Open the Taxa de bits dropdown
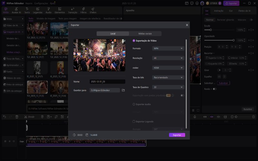 [x=168, y=77]
